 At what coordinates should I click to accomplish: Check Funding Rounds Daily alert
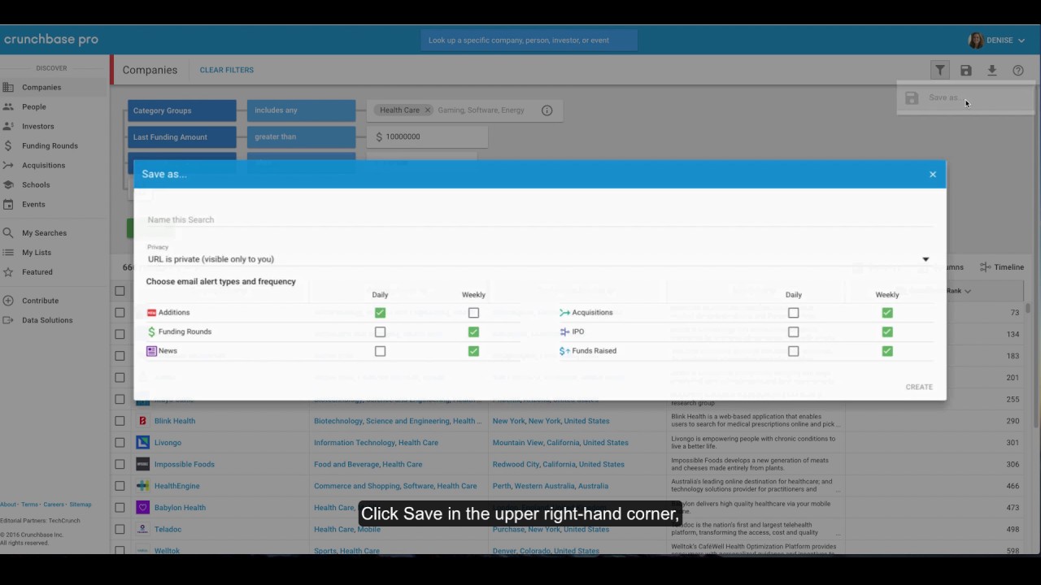pyautogui.click(x=380, y=331)
